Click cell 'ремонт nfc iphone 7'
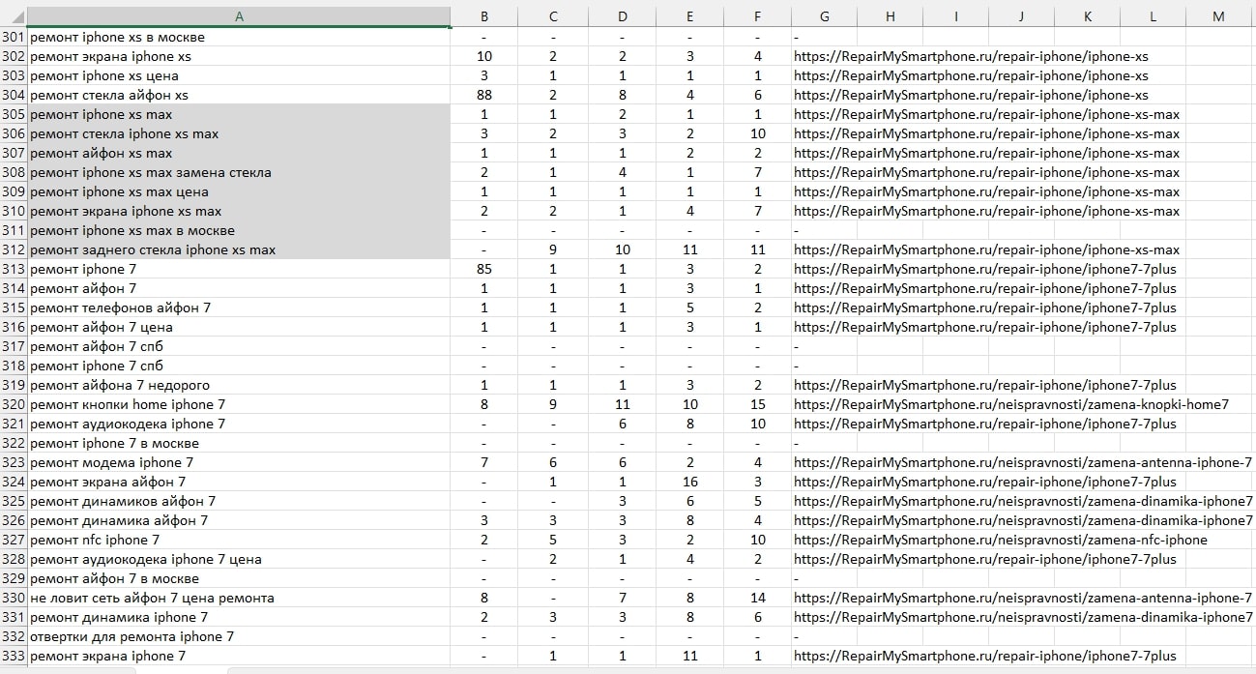This screenshot has height=674, width=1256. [x=240, y=540]
